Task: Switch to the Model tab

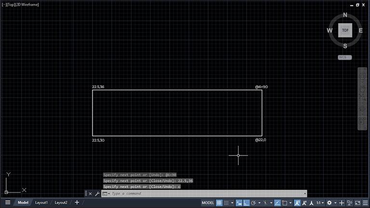Action: click(23, 203)
